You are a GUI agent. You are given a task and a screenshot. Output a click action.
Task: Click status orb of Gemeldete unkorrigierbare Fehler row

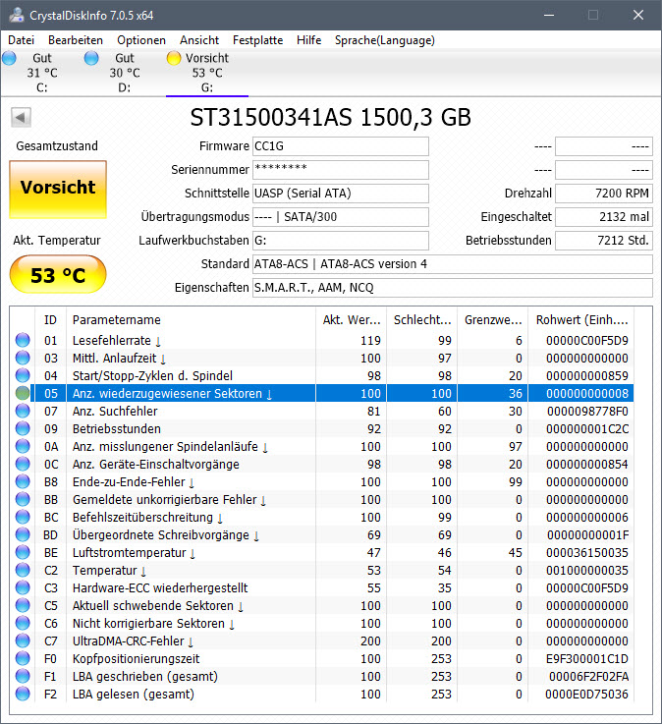pos(23,500)
